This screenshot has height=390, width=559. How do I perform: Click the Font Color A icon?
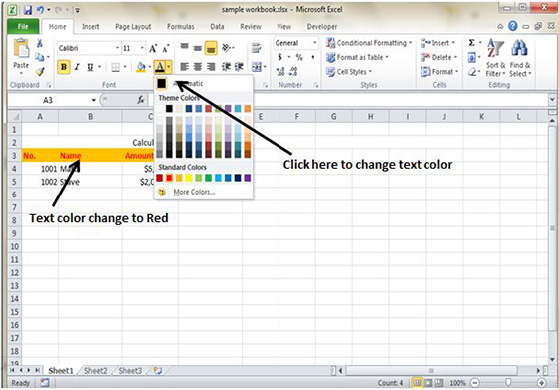pos(160,67)
